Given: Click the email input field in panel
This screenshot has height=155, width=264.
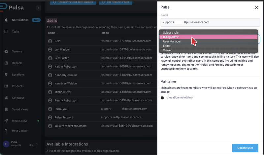Looking at the screenshot, I should (210, 22).
